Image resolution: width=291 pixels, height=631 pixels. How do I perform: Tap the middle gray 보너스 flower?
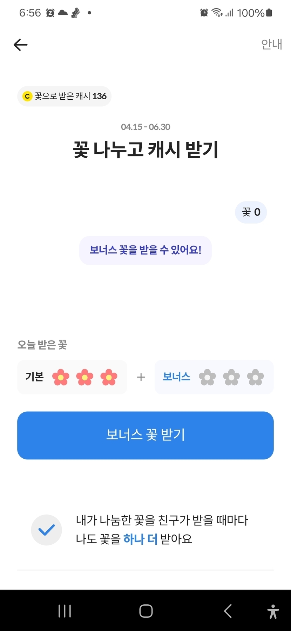click(x=231, y=377)
